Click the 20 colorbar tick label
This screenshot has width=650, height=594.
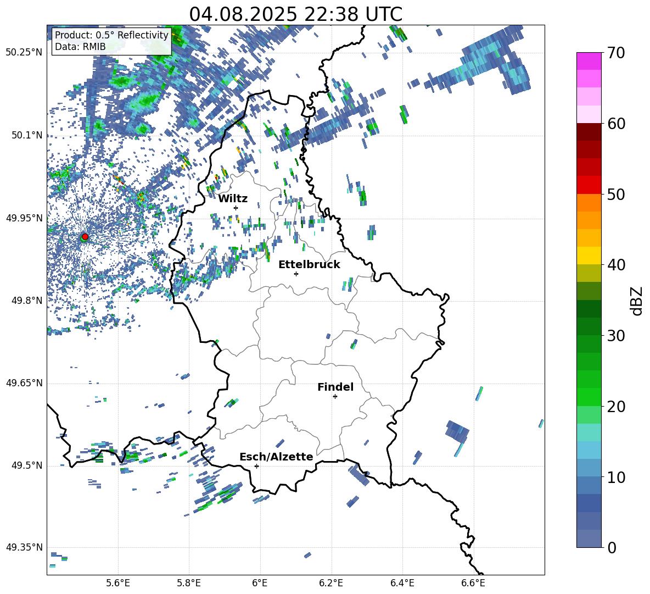click(616, 407)
